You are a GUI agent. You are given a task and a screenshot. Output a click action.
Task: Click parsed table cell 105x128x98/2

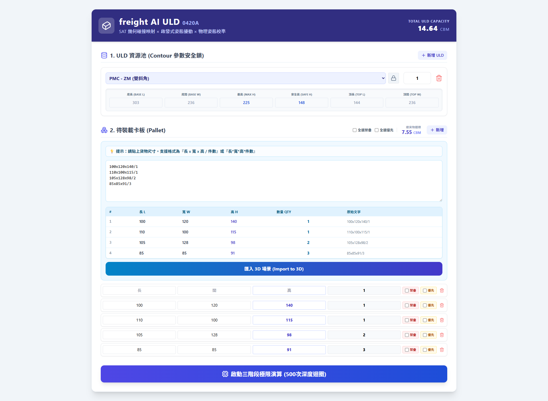pyautogui.click(x=357, y=243)
